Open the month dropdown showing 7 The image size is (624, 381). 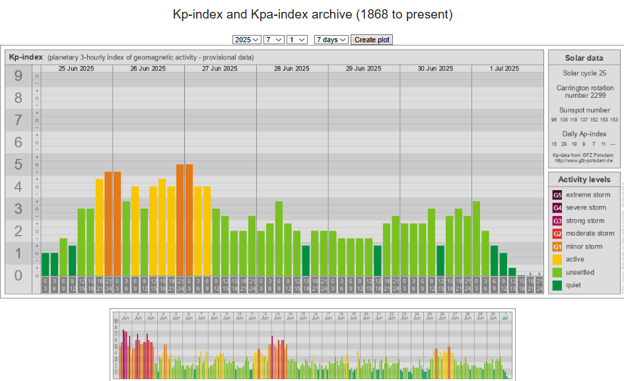coord(274,40)
